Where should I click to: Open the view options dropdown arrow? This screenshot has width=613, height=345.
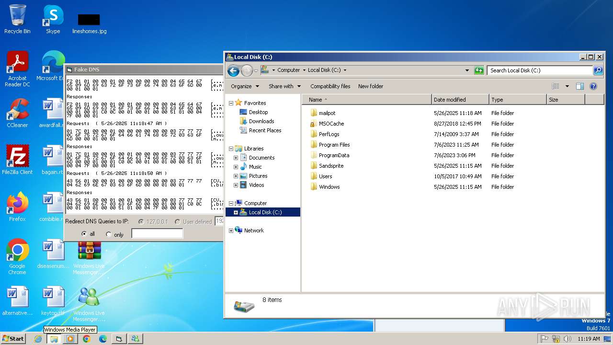[x=567, y=86]
